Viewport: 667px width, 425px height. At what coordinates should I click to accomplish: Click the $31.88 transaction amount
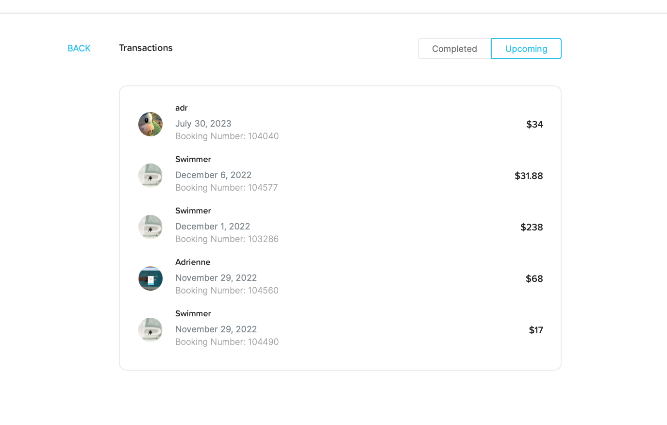pos(529,176)
